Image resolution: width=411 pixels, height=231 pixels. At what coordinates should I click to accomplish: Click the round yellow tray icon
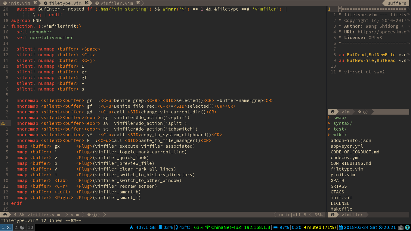pyautogui.click(x=407, y=227)
